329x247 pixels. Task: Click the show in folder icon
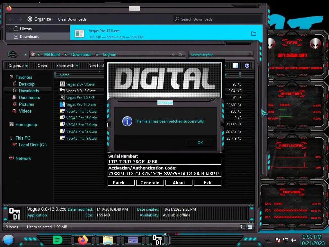(254, 33)
